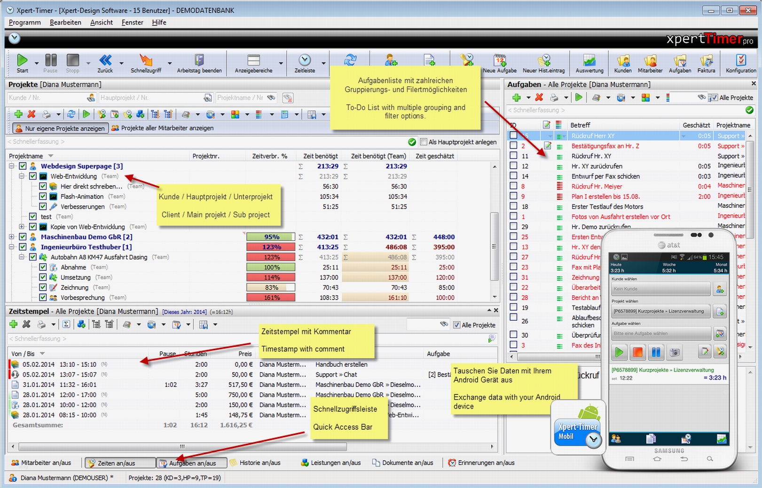Image resolution: width=762 pixels, height=488 pixels.
Task: Click the Mitarbeiter toolbar icon
Action: 650,60
